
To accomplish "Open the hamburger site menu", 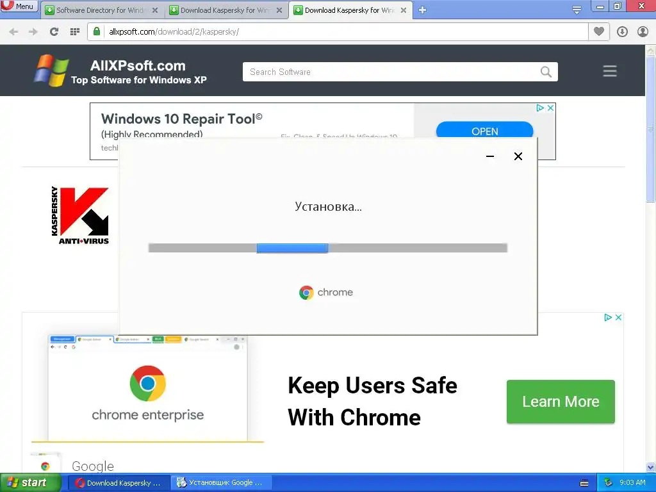I will [x=610, y=71].
